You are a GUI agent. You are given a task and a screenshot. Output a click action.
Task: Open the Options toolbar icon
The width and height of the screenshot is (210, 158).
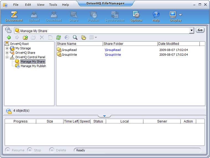click(136, 14)
